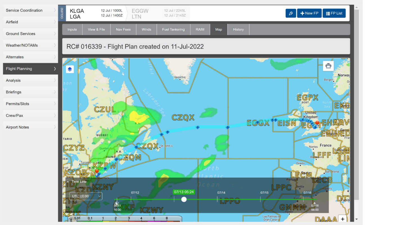The height and width of the screenshot is (225, 402).
Task: Print the map using printer icon
Action: tap(328, 66)
